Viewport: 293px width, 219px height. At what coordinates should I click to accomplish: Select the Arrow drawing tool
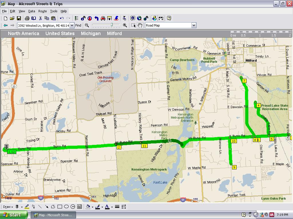(47, 207)
